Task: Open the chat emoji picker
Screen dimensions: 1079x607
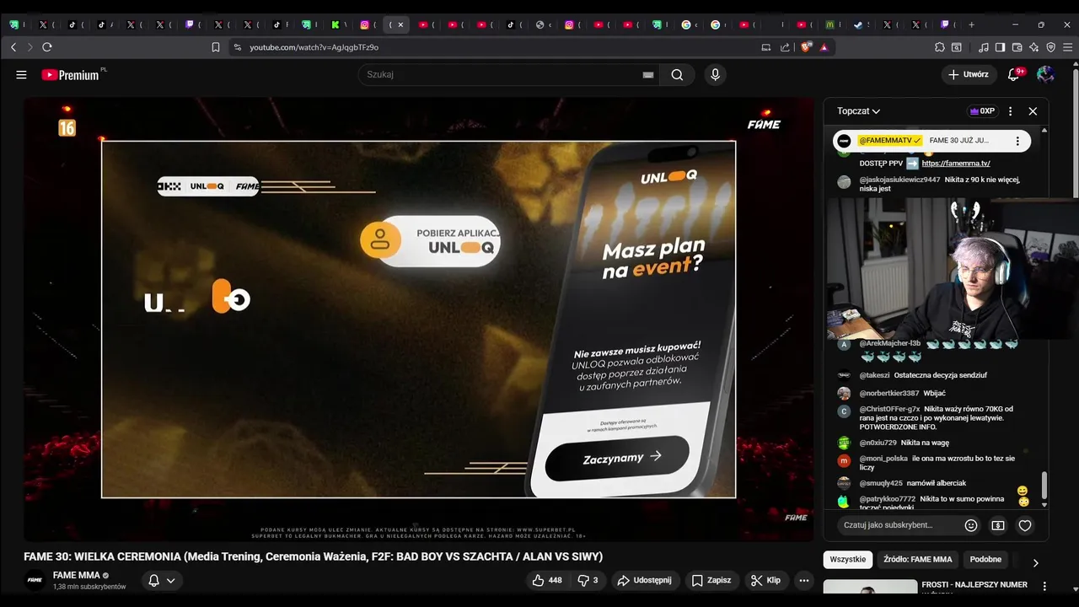Action: (x=971, y=525)
